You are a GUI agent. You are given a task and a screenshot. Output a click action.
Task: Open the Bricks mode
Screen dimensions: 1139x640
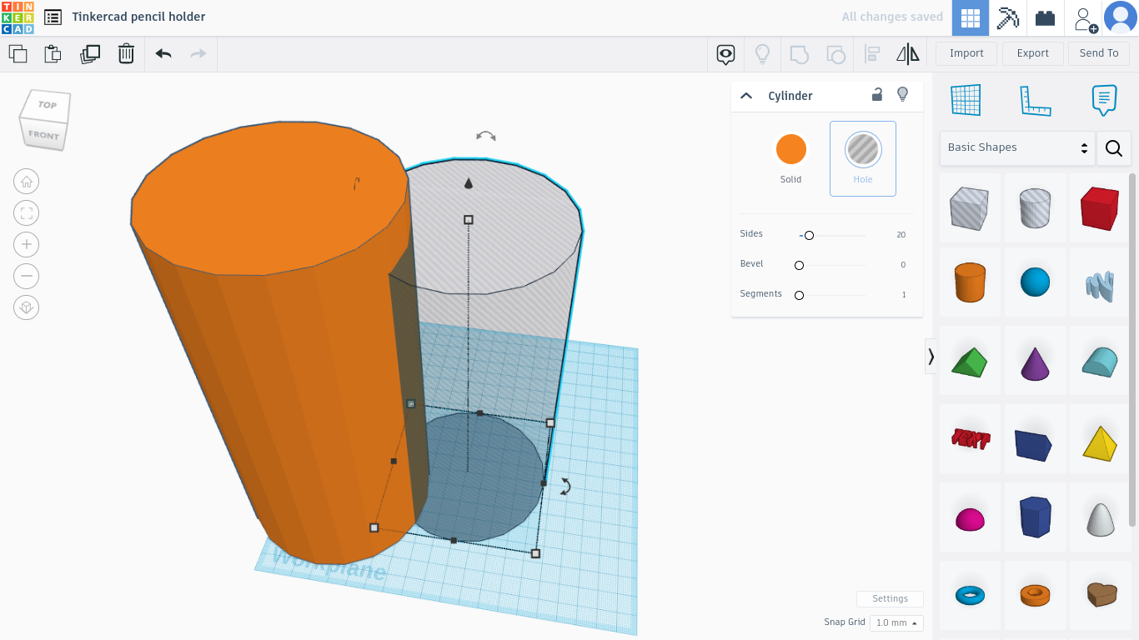1046,17
